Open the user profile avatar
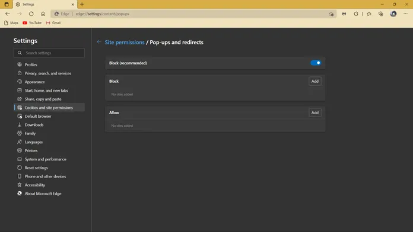Viewport: 413px width, 232px height. 393,14
